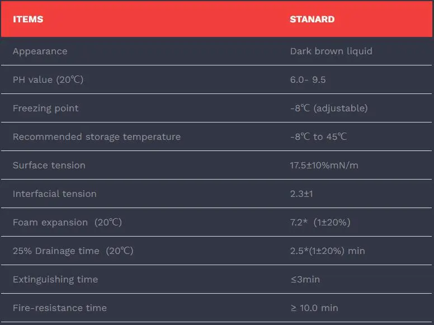Image resolution: width=434 pixels, height=325 pixels.
Task: Select the Interfacial tension label
Action: 55,194
